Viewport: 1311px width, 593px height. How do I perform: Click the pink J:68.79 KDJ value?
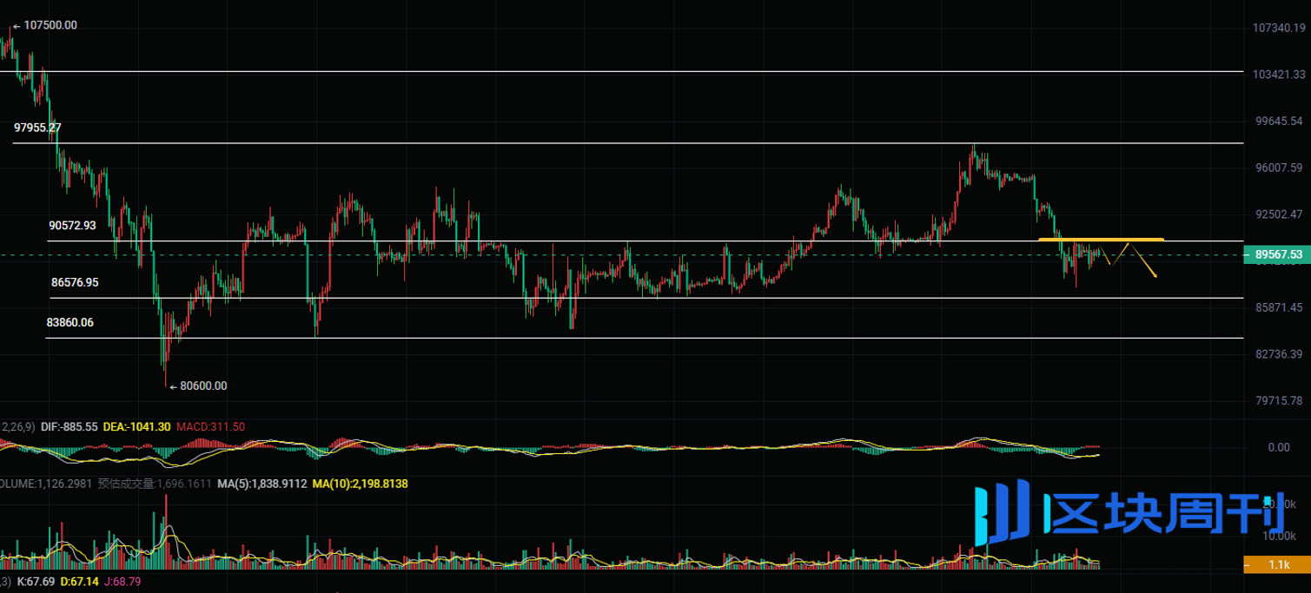point(122,581)
